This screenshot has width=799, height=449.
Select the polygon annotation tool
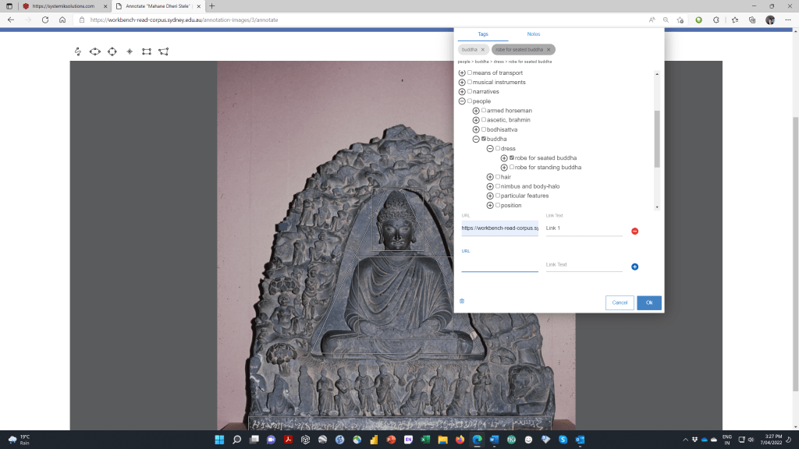coord(163,51)
